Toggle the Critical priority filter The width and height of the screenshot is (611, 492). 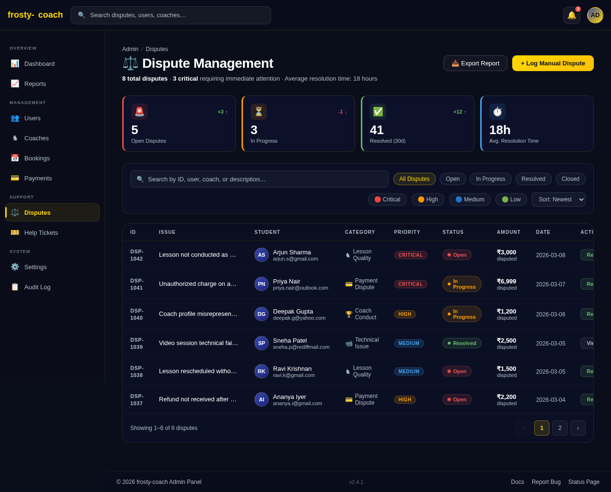coord(387,199)
